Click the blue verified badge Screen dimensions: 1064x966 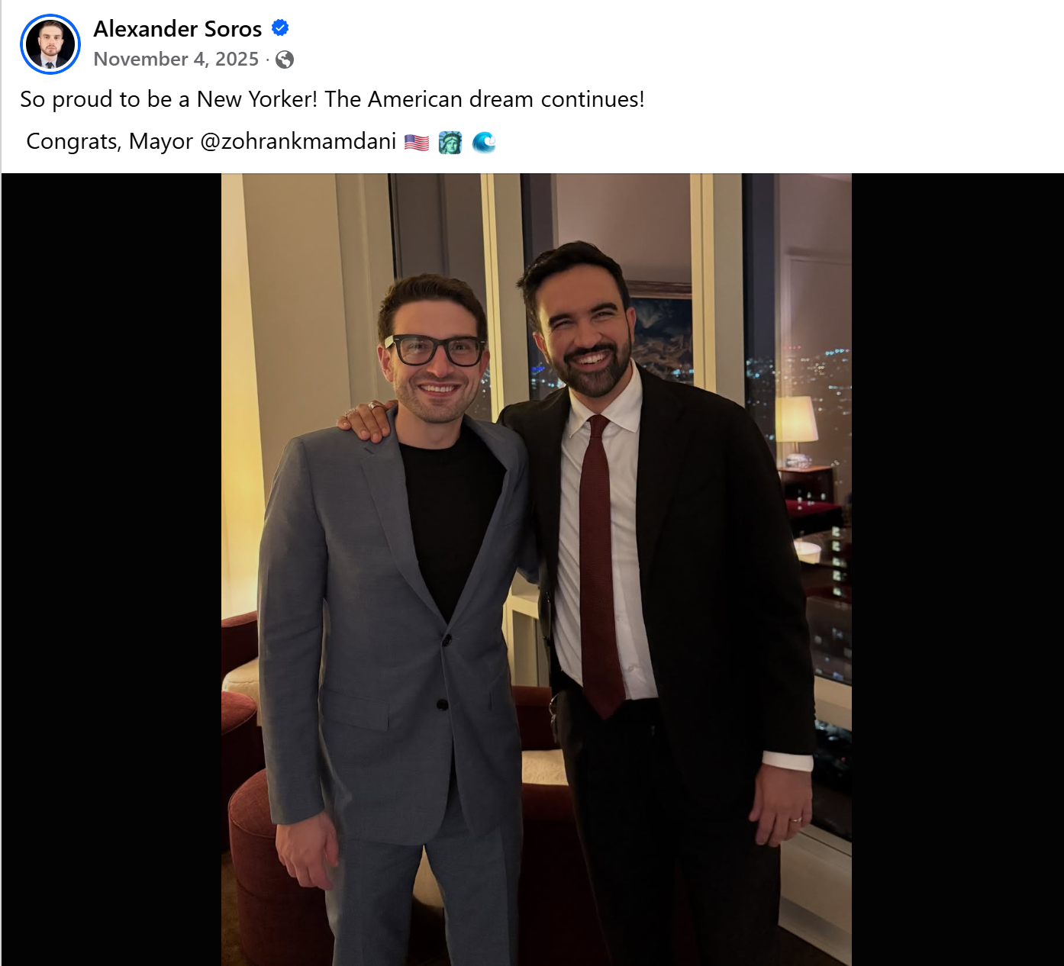tap(280, 28)
